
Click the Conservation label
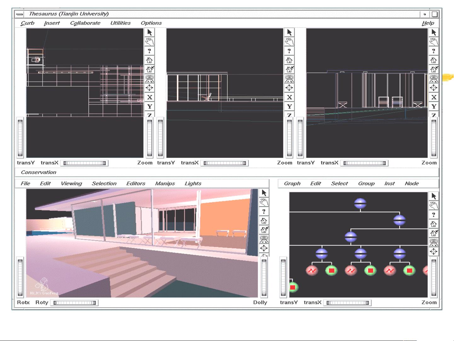tap(38, 172)
